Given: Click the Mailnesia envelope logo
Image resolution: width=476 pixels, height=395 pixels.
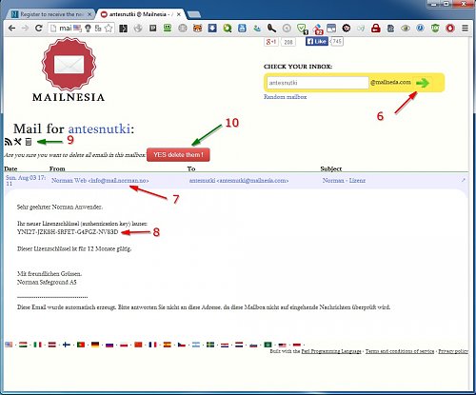Looking at the screenshot, I should (x=69, y=65).
